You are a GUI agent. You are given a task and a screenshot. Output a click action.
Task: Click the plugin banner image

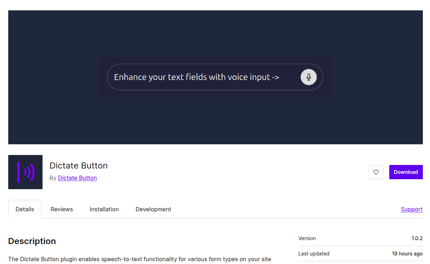[216, 77]
